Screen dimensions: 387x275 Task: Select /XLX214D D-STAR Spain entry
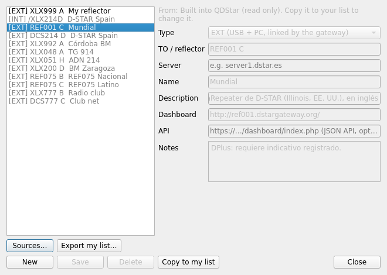coord(80,19)
